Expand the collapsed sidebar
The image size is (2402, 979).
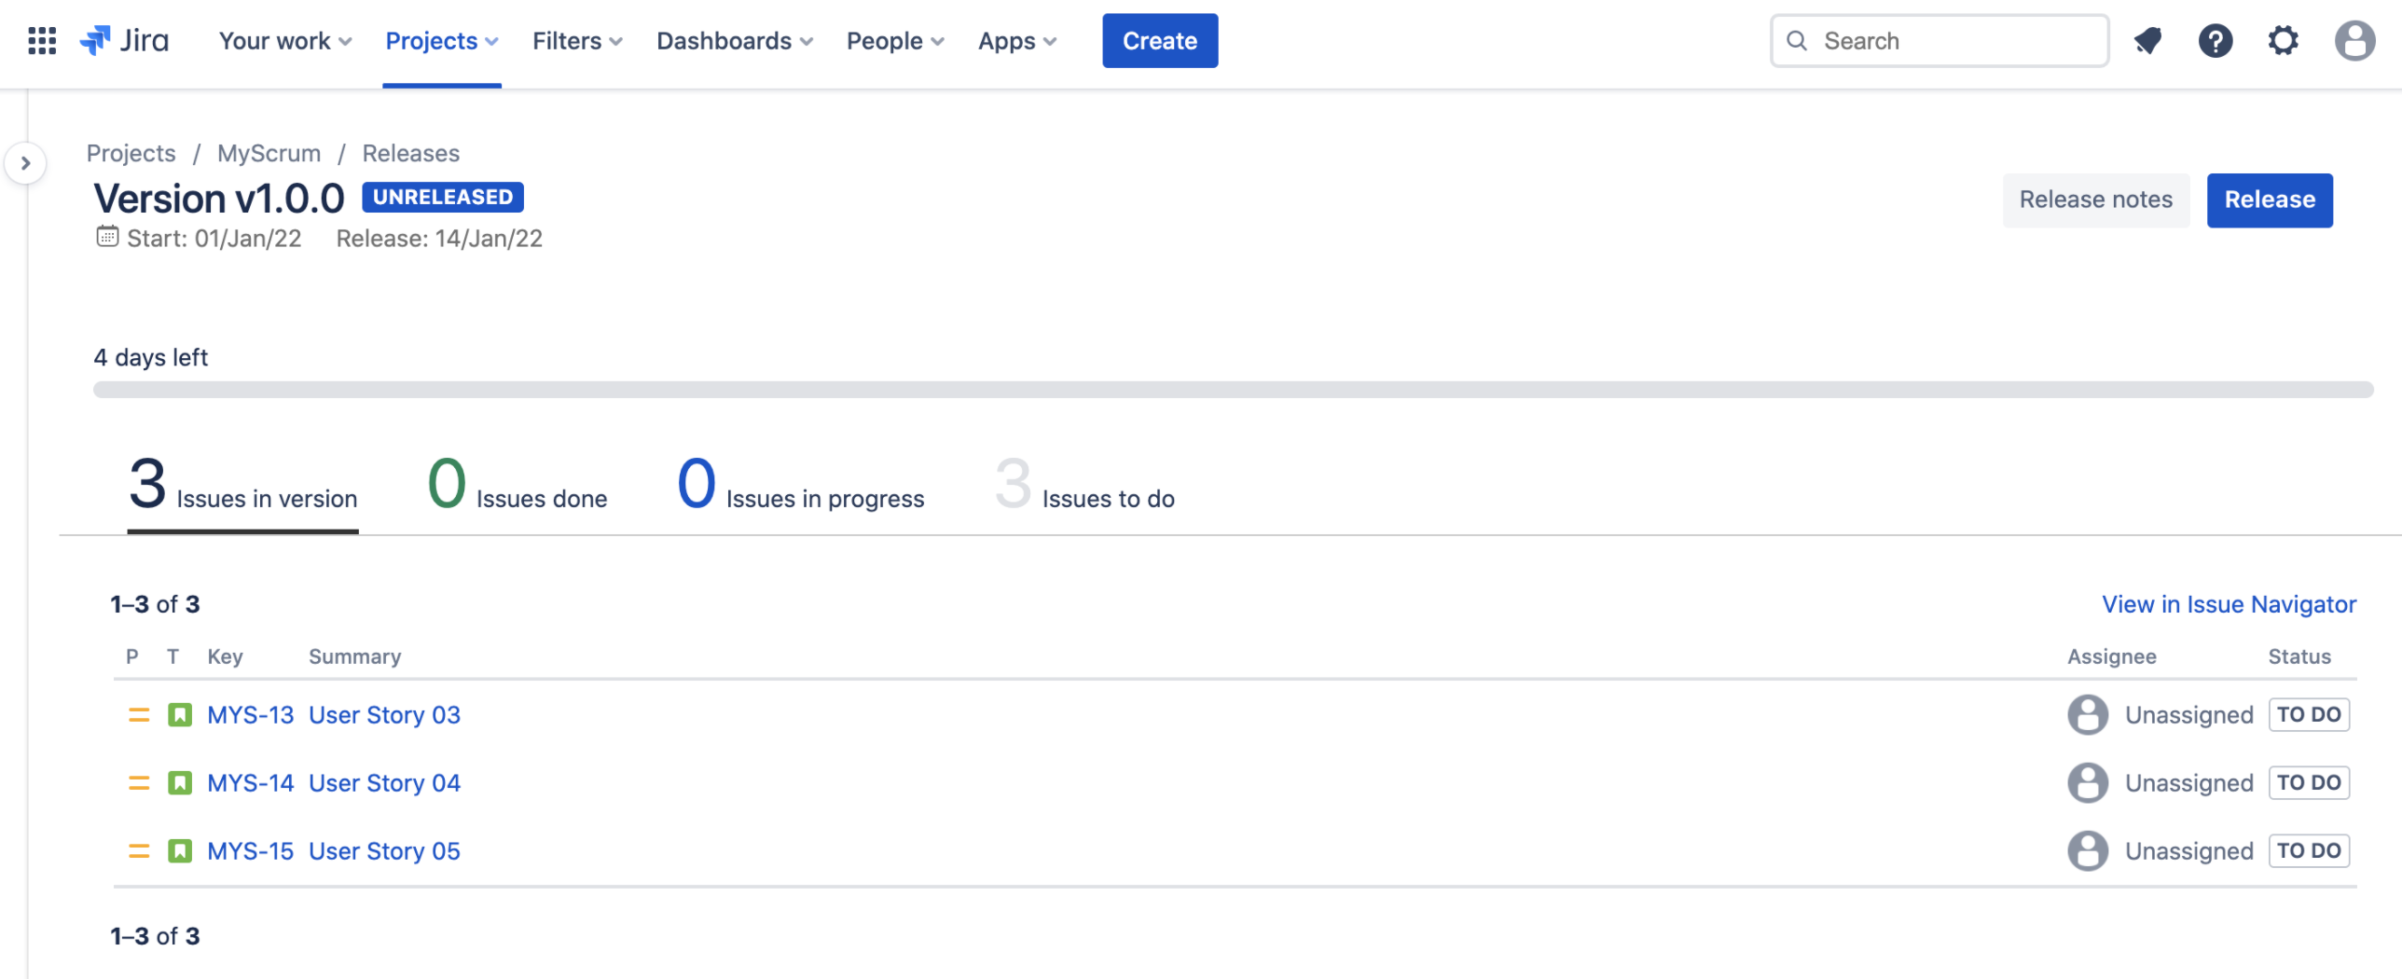point(26,163)
